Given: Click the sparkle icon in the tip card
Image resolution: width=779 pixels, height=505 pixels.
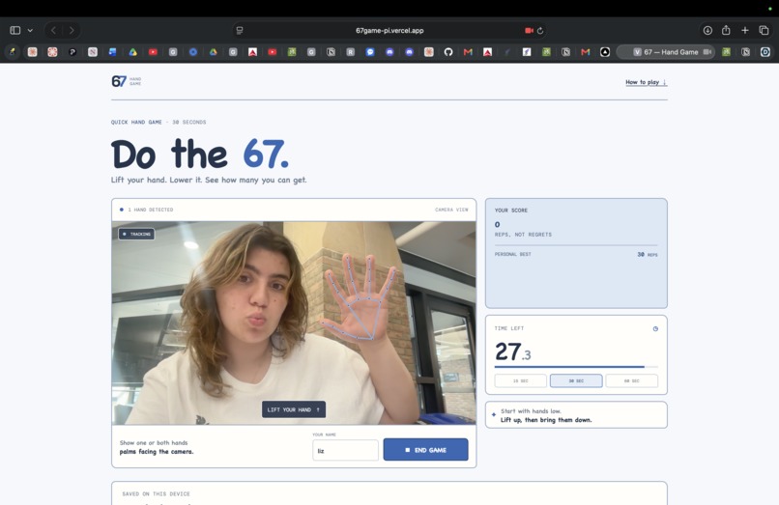Looking at the screenshot, I should coord(493,414).
